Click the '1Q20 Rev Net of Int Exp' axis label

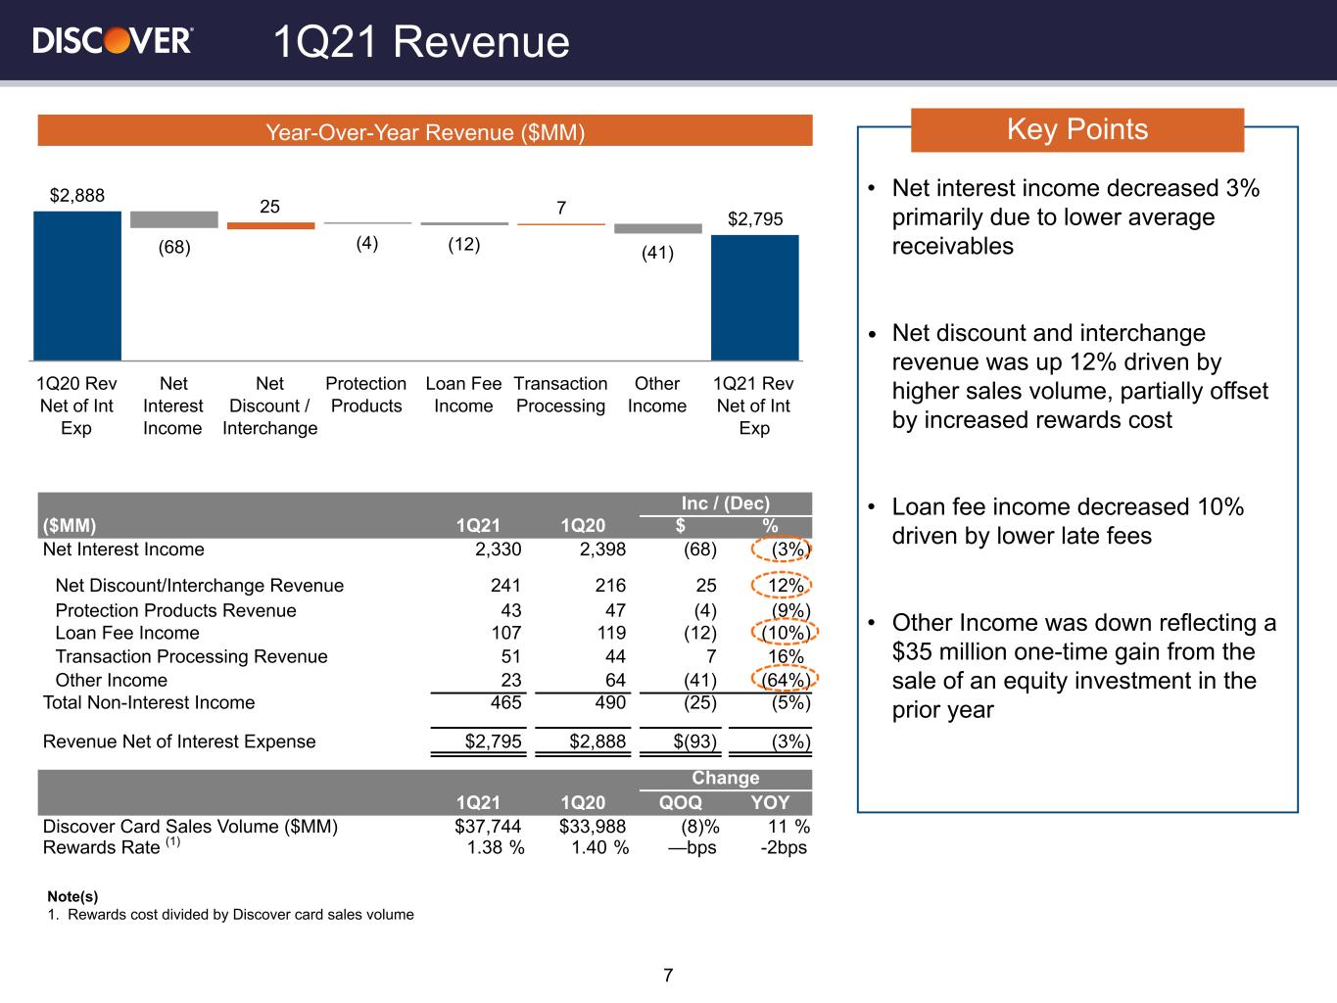click(x=76, y=406)
